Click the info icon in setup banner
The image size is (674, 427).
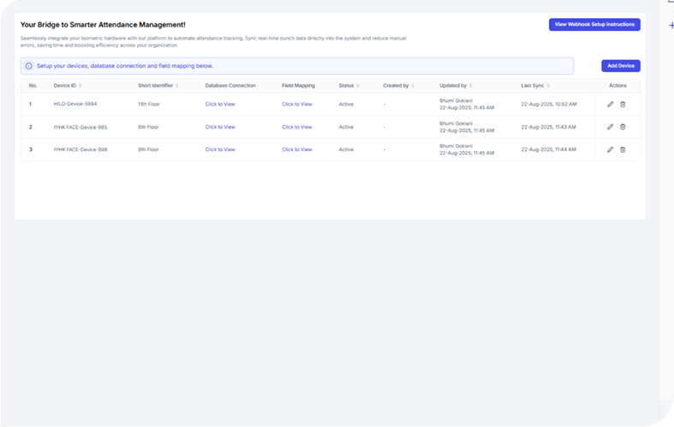tap(29, 66)
